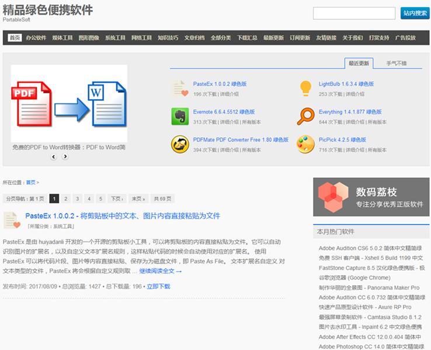Click the PicPick palette icon
The height and width of the screenshot is (350, 431).
tap(305, 144)
